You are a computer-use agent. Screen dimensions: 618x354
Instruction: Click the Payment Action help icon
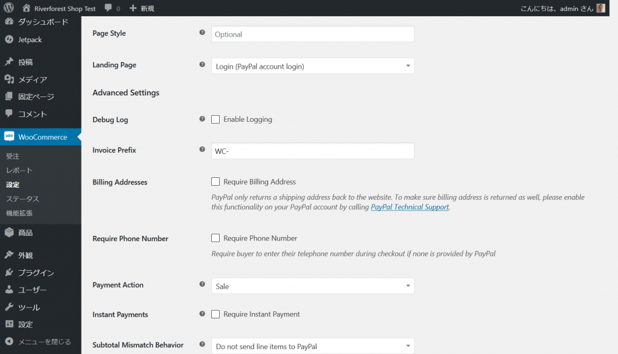[202, 285]
